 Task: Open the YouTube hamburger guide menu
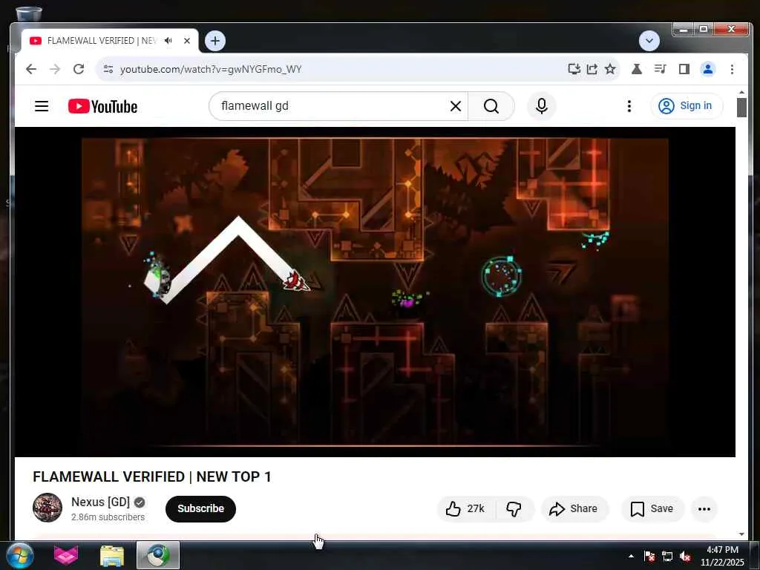tap(42, 106)
